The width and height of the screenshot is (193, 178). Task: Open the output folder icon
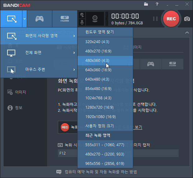tap(146, 4)
